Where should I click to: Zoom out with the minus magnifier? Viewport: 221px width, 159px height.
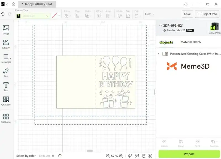pos(108,156)
